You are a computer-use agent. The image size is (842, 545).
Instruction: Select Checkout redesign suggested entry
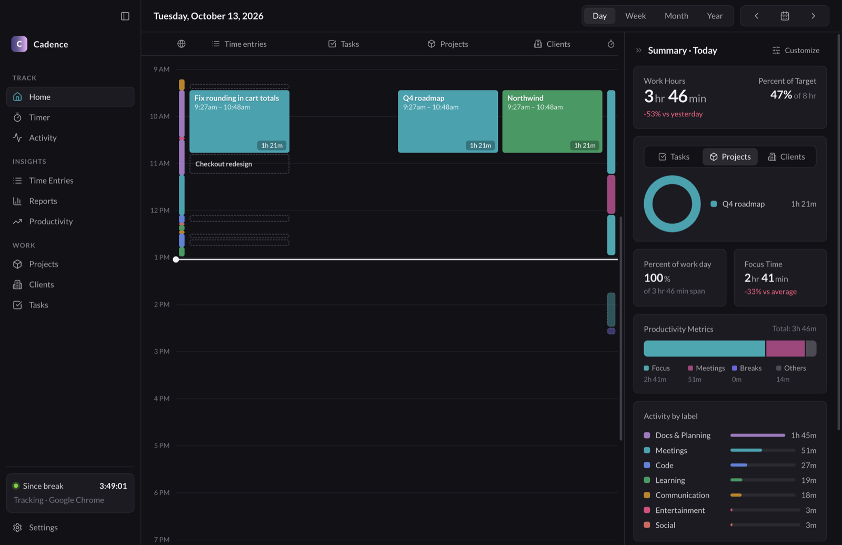(x=239, y=164)
